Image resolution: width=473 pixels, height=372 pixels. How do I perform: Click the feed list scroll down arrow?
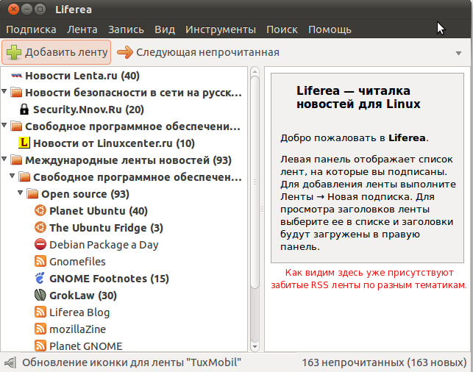255,347
